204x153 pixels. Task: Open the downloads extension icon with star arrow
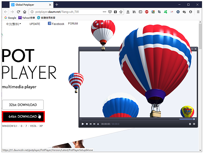(x=128, y=12)
